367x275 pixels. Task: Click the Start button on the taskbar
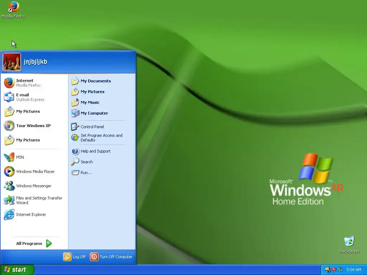17,270
